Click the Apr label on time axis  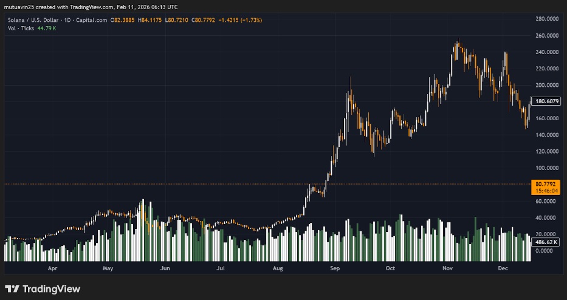(52, 268)
